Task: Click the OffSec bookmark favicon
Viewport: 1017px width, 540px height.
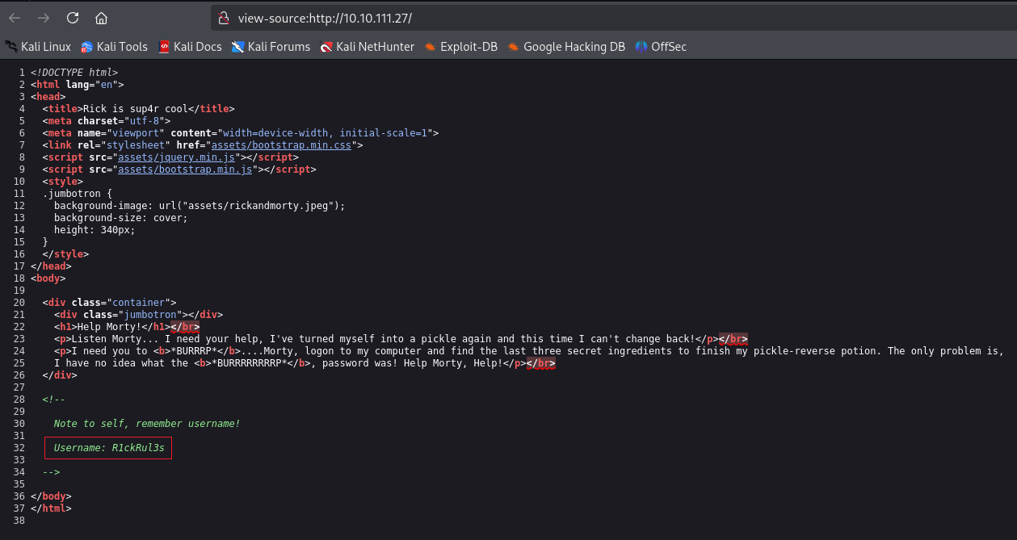Action: (639, 46)
